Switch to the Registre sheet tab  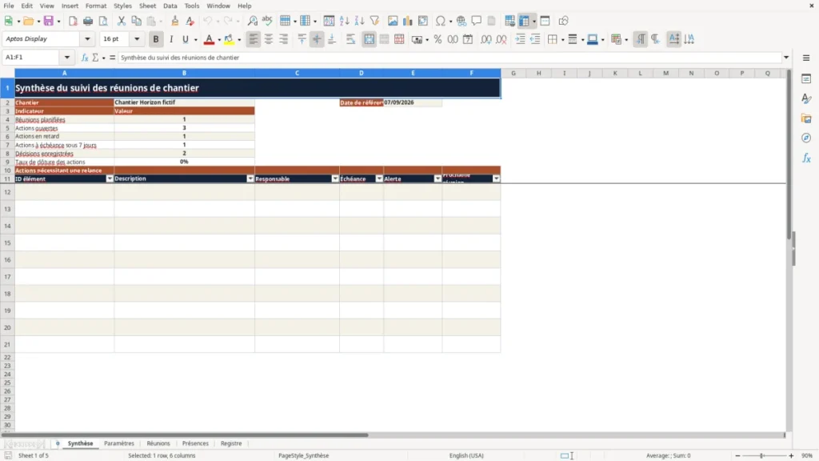click(231, 443)
